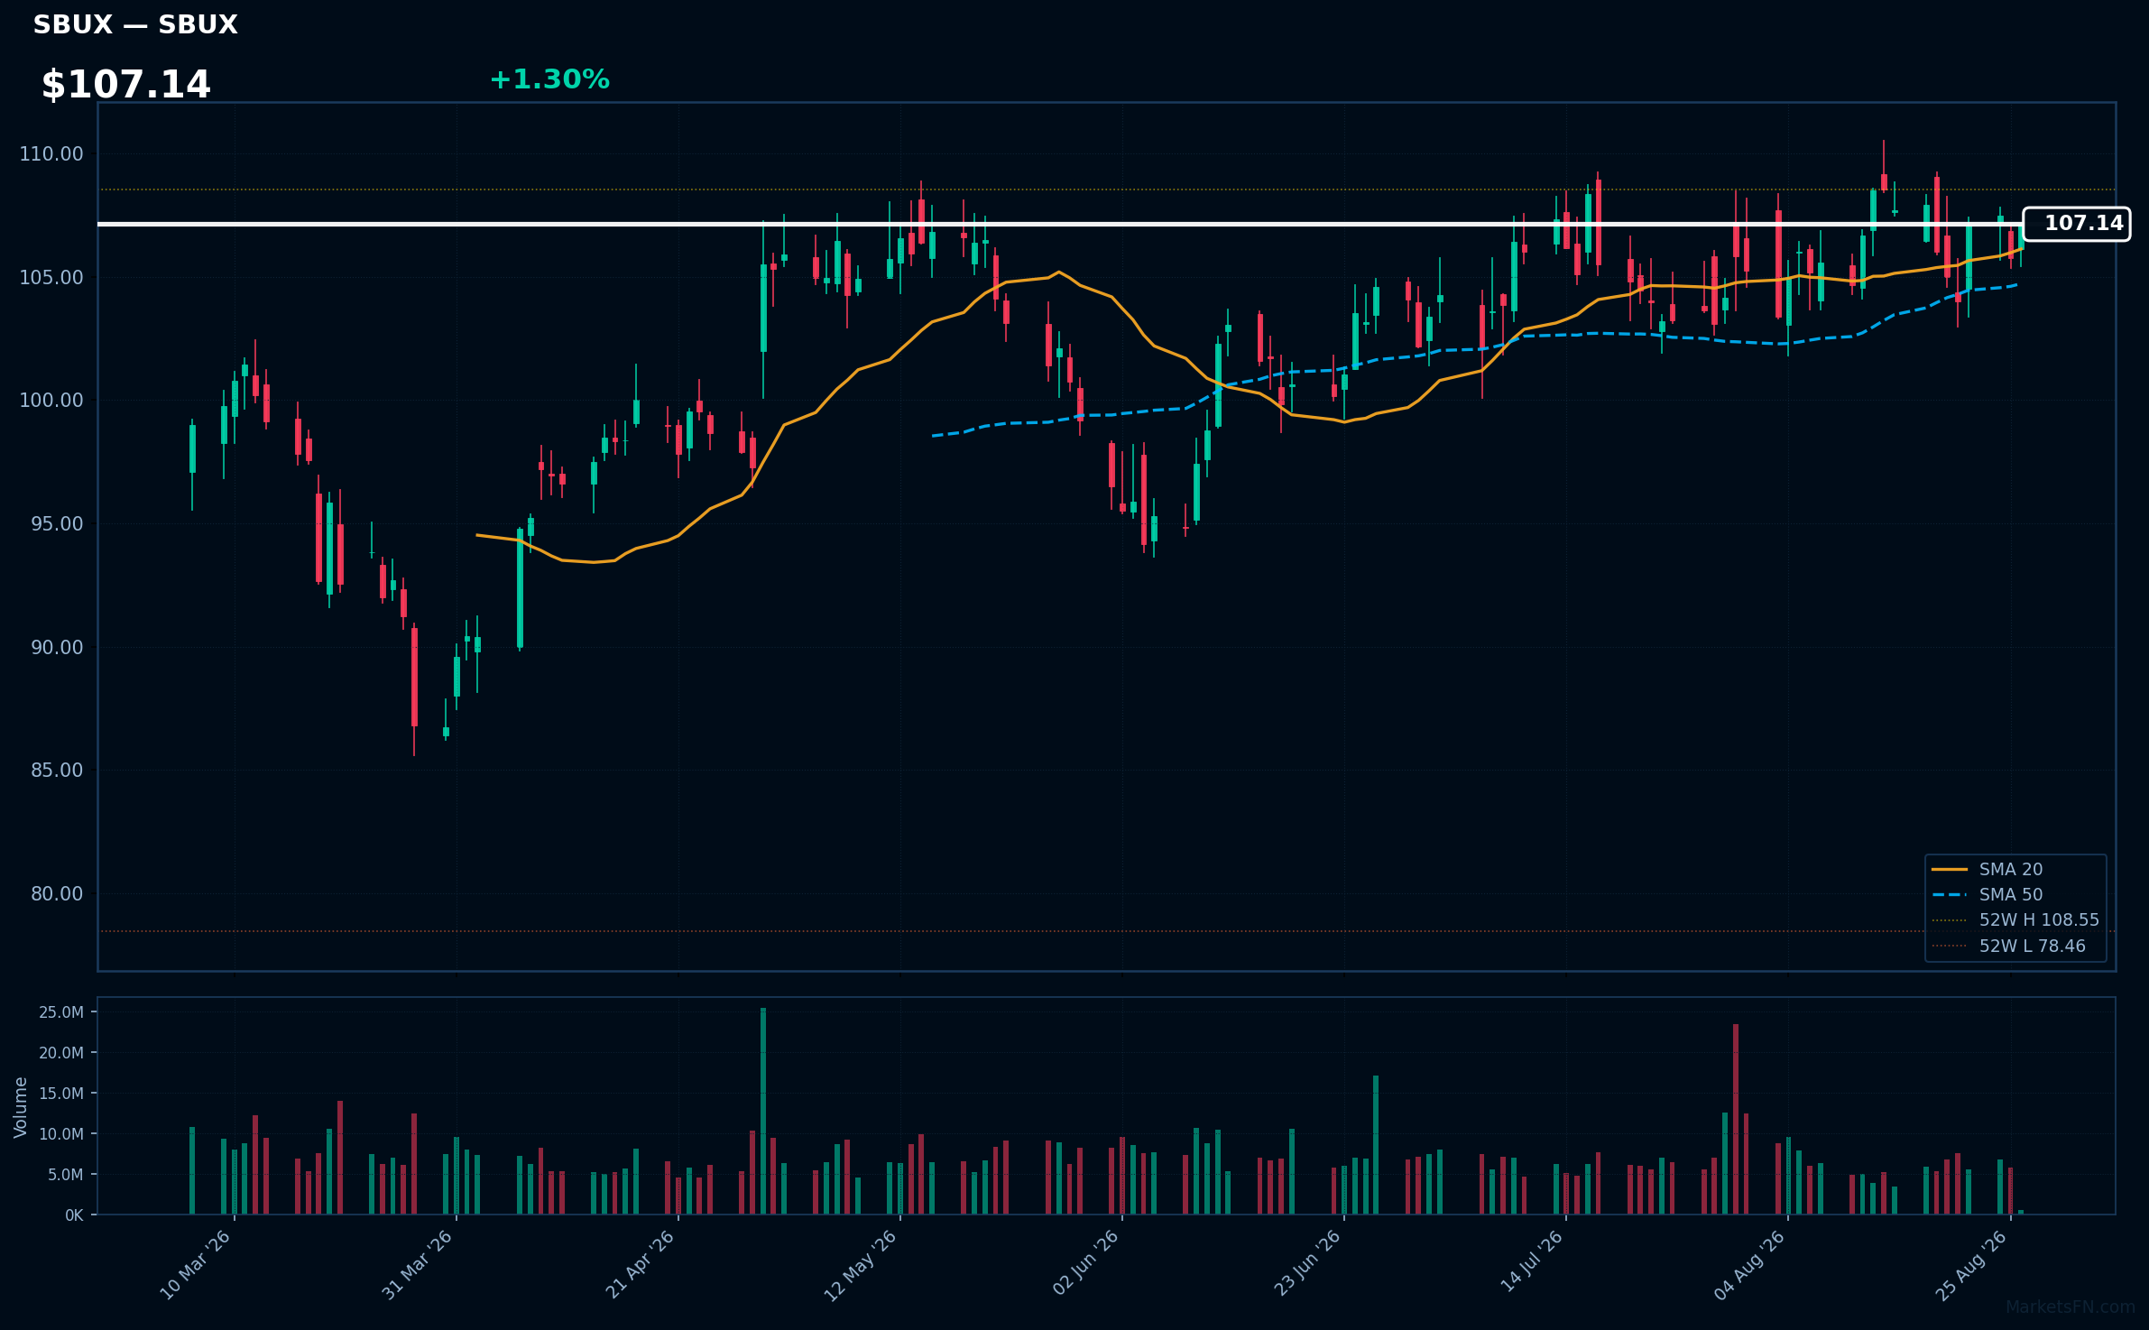
Task: Click the 110.00 price axis label
Action: click(x=51, y=153)
